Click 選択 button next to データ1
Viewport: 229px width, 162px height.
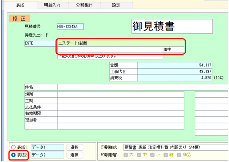75,147
